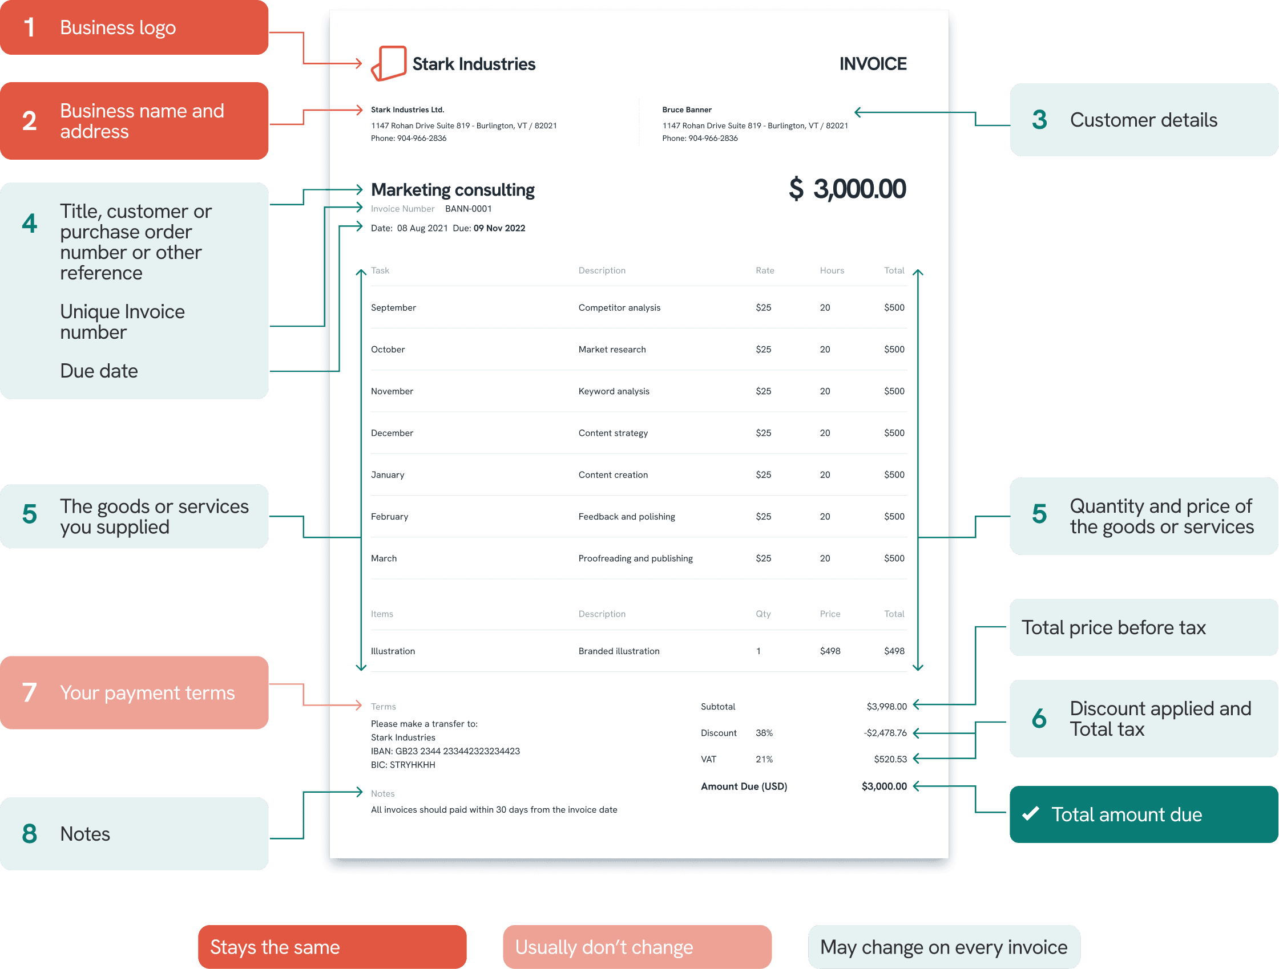Screen dimensions: 1279x969
Task: Click the Proofreading and publishing description
Action: pyautogui.click(x=635, y=558)
